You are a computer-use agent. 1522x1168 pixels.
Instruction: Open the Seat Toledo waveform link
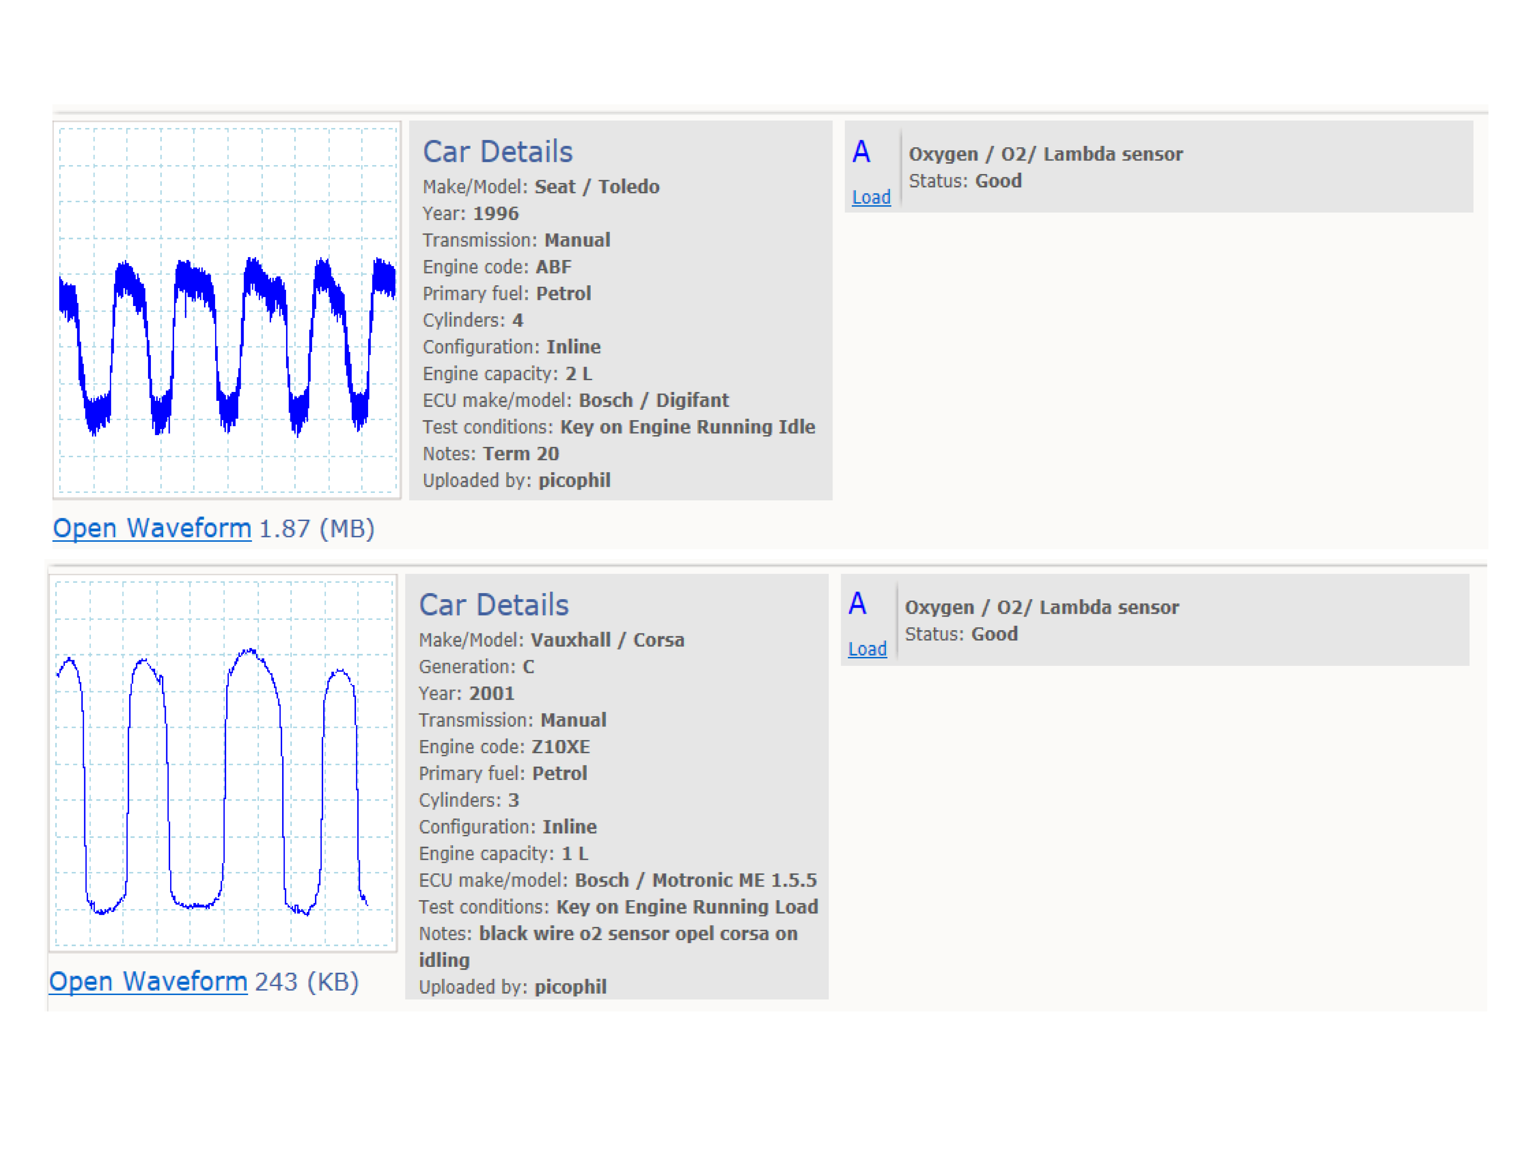pos(152,529)
